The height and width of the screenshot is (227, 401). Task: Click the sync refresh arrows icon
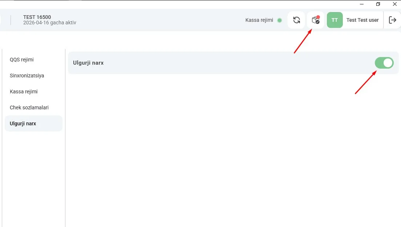click(296, 20)
